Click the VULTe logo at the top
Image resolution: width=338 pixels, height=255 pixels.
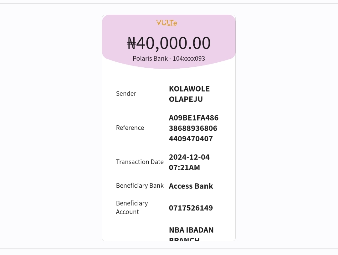pyautogui.click(x=166, y=23)
